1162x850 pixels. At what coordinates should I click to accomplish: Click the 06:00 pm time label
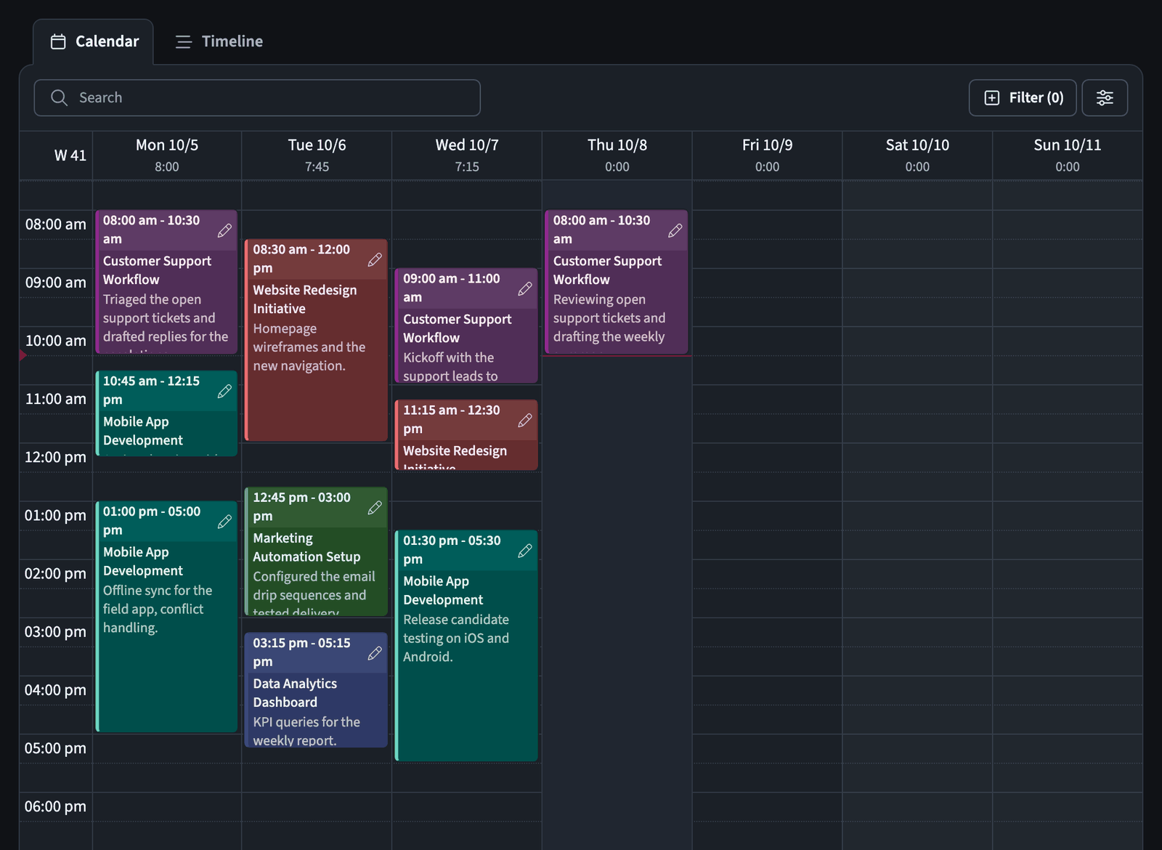tap(56, 806)
